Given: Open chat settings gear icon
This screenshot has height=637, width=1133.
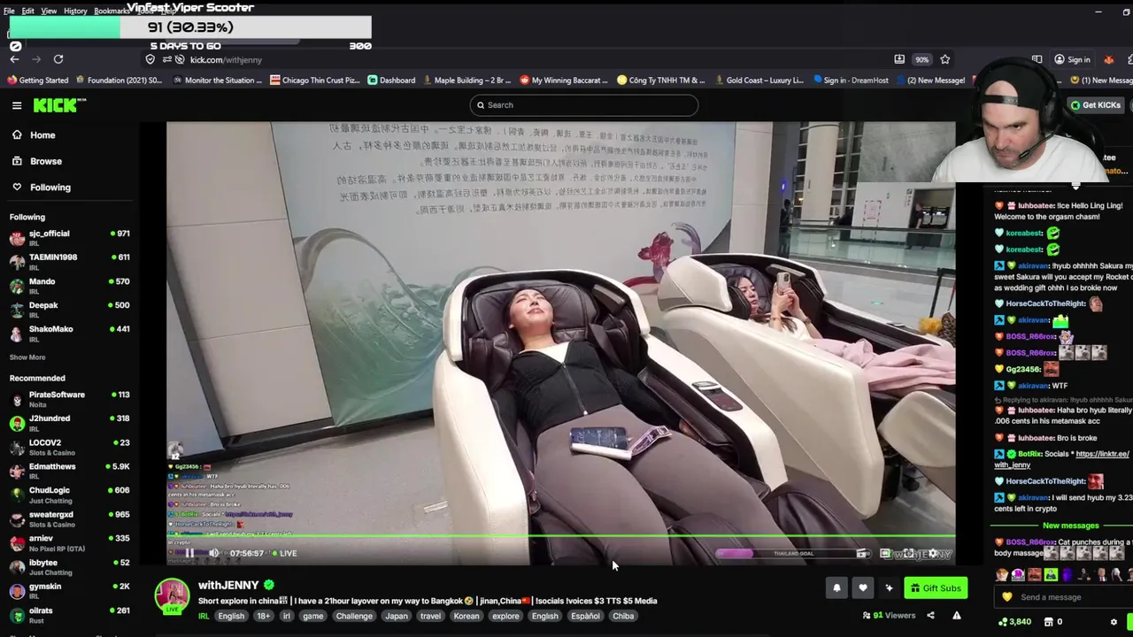Looking at the screenshot, I should click(x=1114, y=622).
